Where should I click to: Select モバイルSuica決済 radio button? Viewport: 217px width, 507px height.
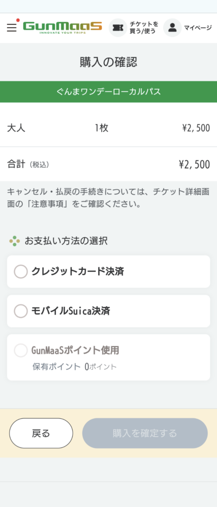[x=21, y=311]
